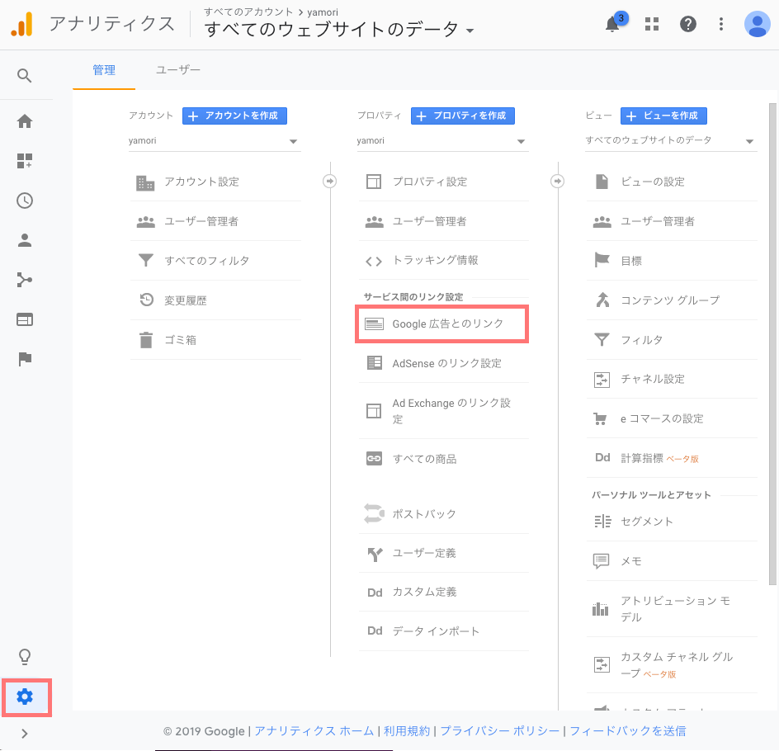
Task: Open 目標 flag item in view column
Action: coord(672,261)
